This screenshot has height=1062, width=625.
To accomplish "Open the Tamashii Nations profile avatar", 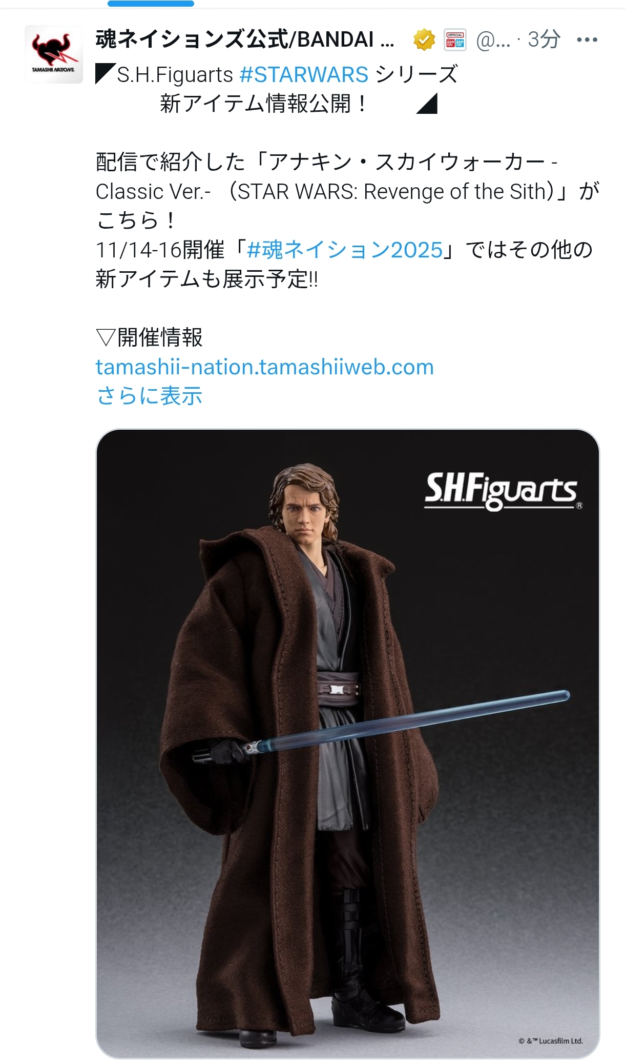I will pos(54,54).
